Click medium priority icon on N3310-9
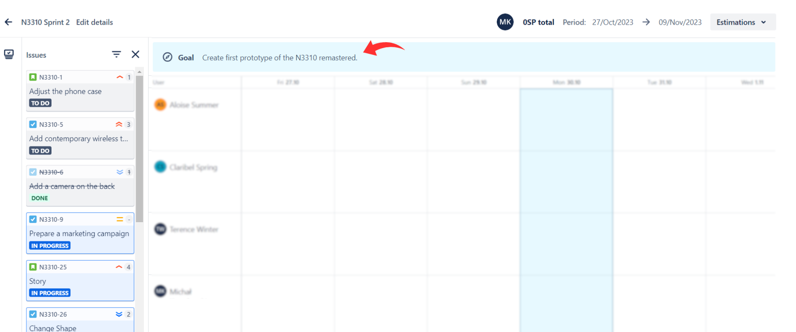796x332 pixels. coord(120,219)
